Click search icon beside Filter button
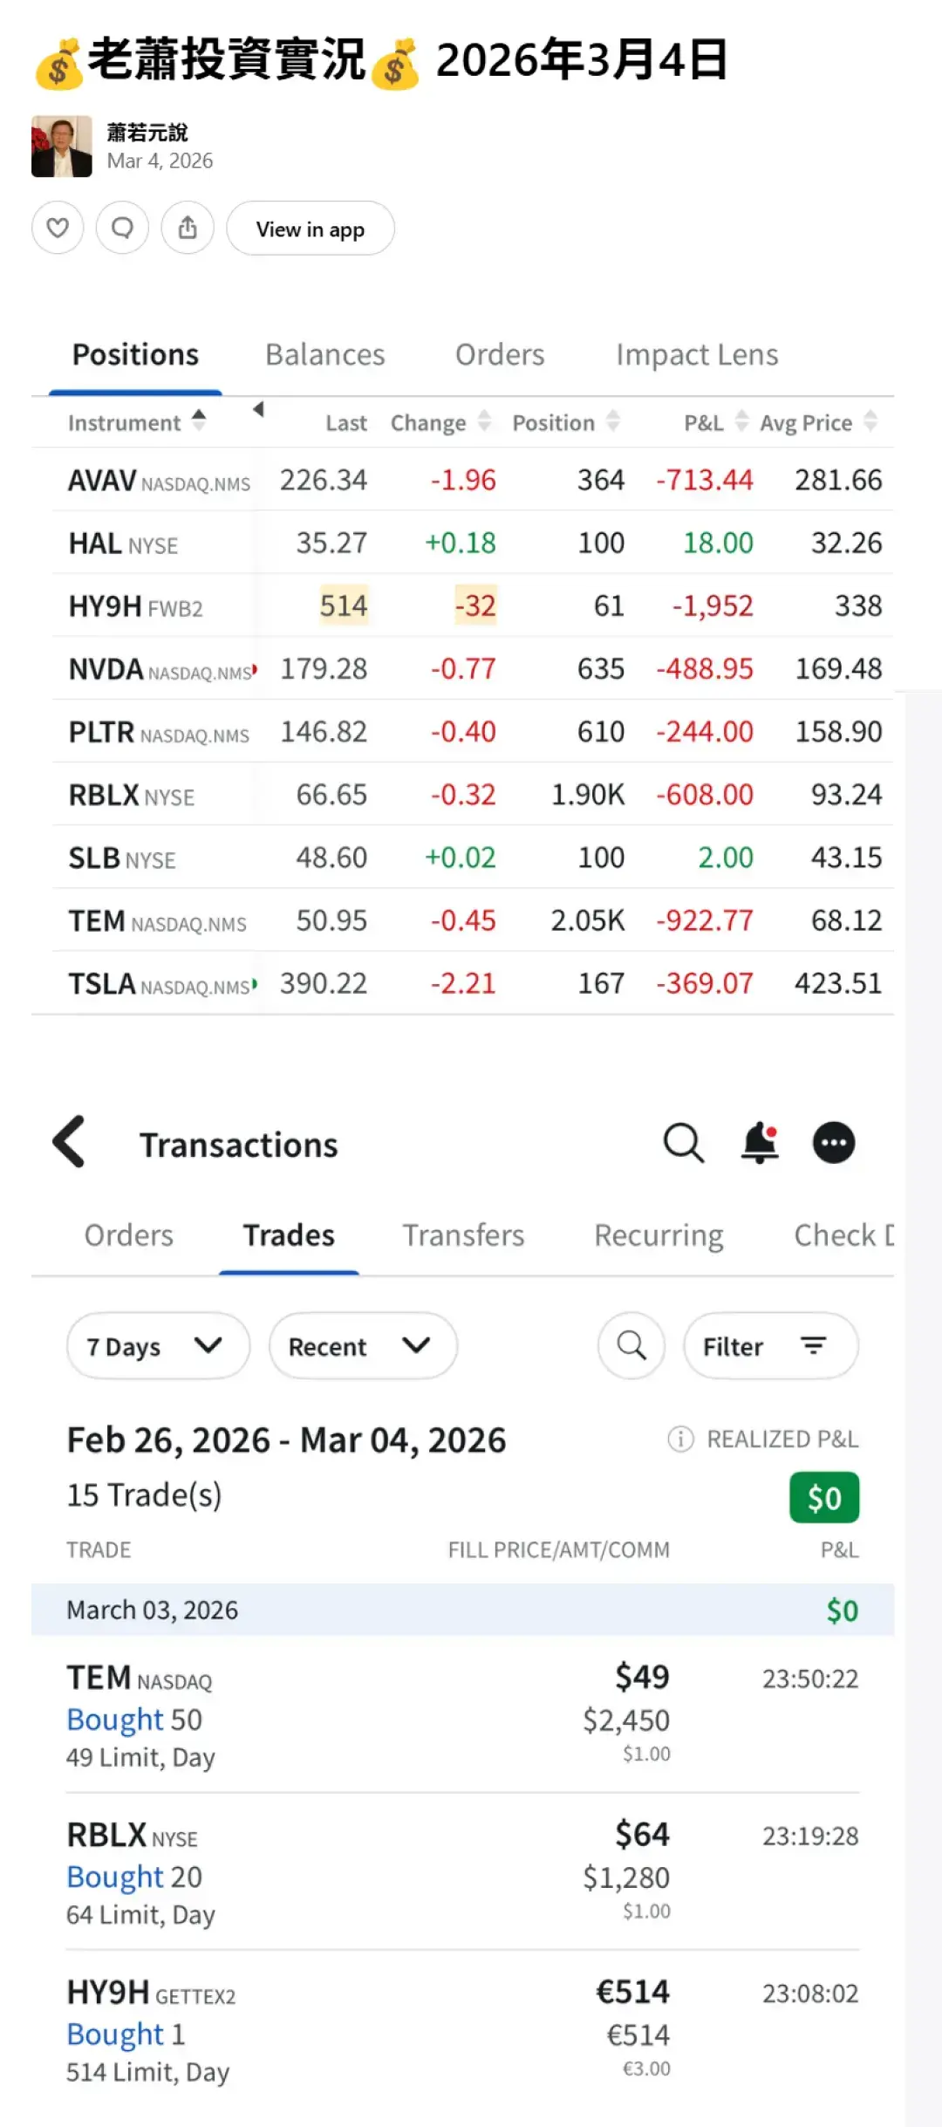 click(x=631, y=1346)
